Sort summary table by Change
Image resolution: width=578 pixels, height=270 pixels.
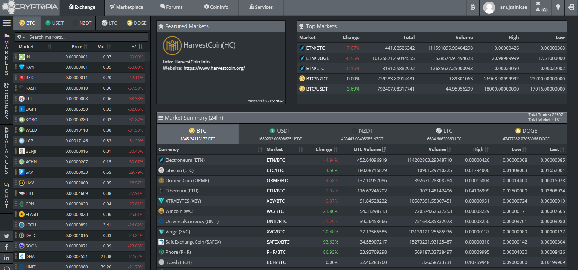pyautogui.click(x=326, y=149)
